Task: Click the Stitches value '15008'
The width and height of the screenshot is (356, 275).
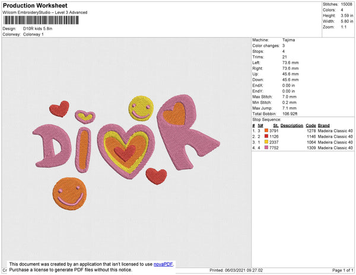Action: point(347,4)
